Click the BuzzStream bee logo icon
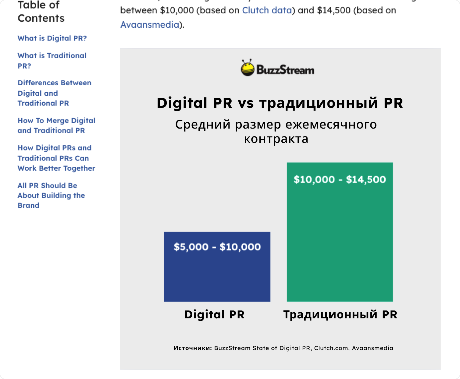The image size is (460, 379). click(x=248, y=68)
